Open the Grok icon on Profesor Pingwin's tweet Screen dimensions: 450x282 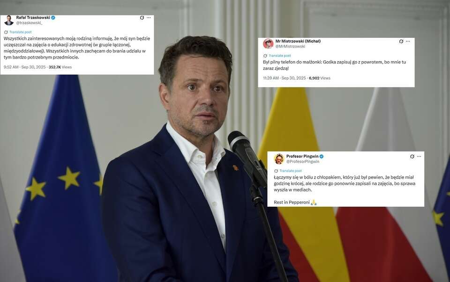(412, 157)
